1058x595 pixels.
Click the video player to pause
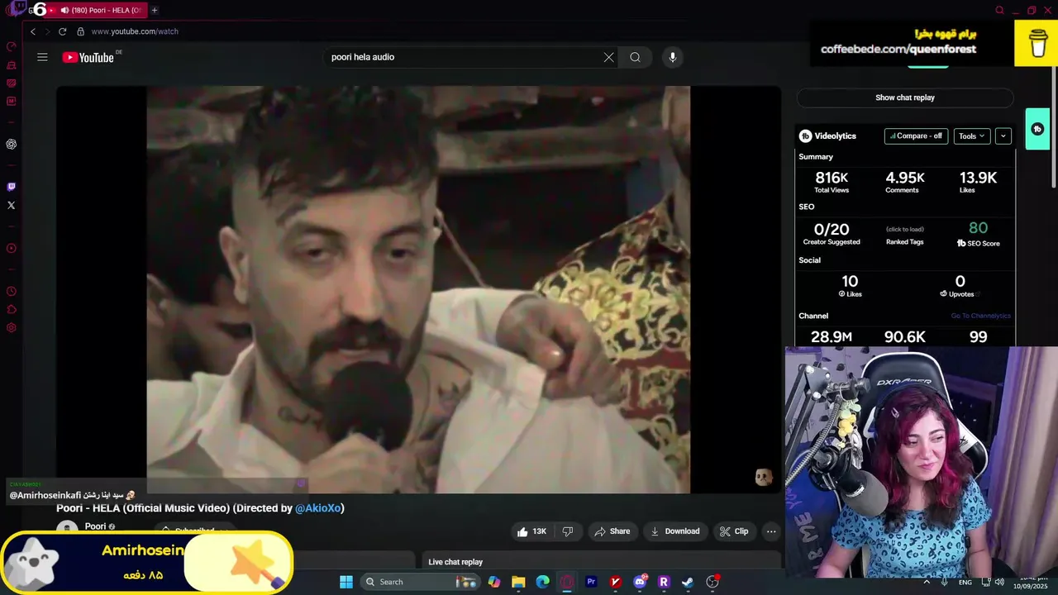(418, 289)
